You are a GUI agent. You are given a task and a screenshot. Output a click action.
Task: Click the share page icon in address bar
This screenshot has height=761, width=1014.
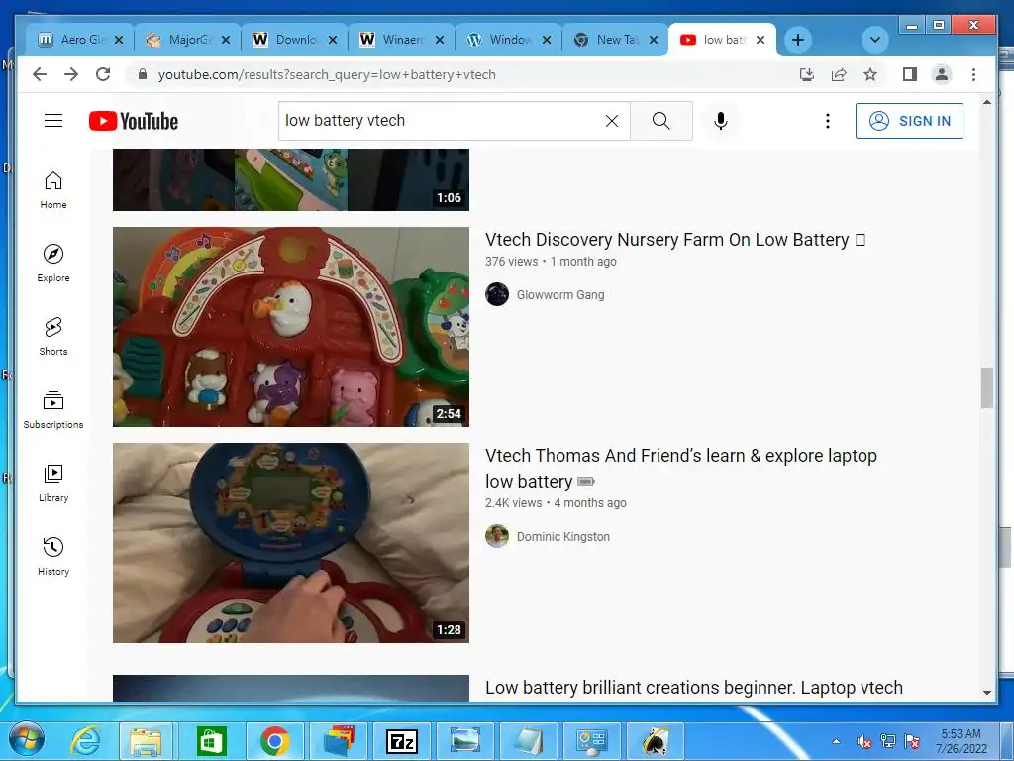point(839,74)
